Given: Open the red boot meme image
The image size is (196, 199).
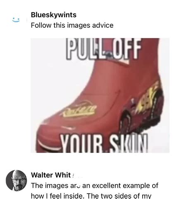Looking at the screenshot, I should click(100, 95).
